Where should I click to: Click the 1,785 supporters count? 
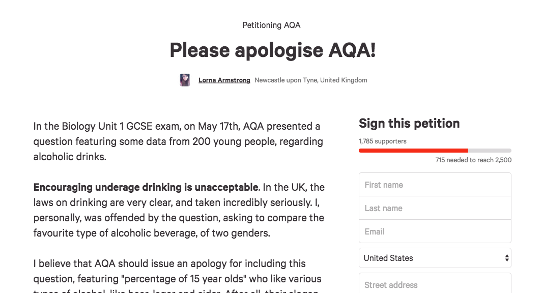tap(383, 141)
